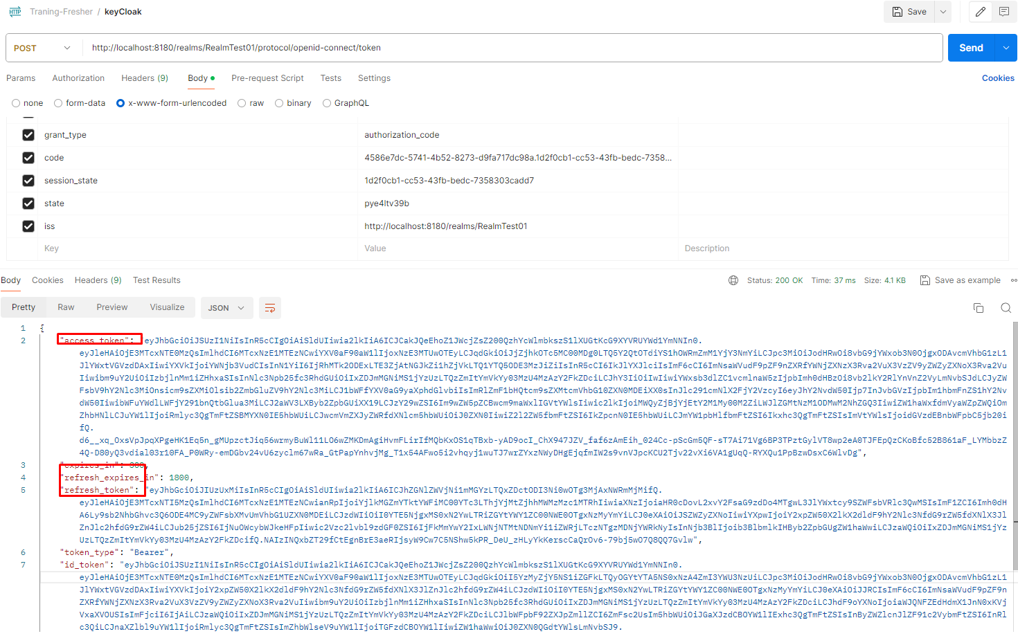
Task: Select the response Body tab
Action: [10, 280]
